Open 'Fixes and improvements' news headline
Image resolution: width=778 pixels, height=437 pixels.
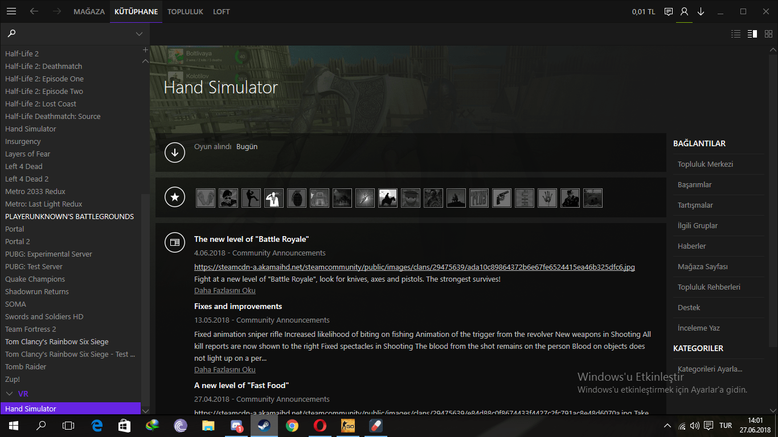[x=238, y=306]
